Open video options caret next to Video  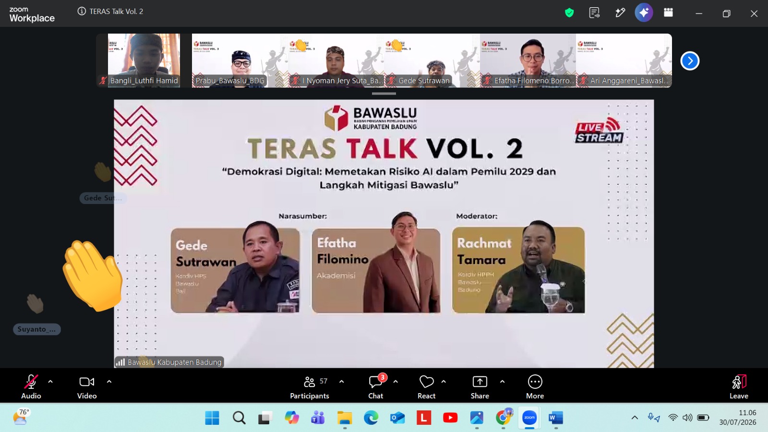coord(109,382)
